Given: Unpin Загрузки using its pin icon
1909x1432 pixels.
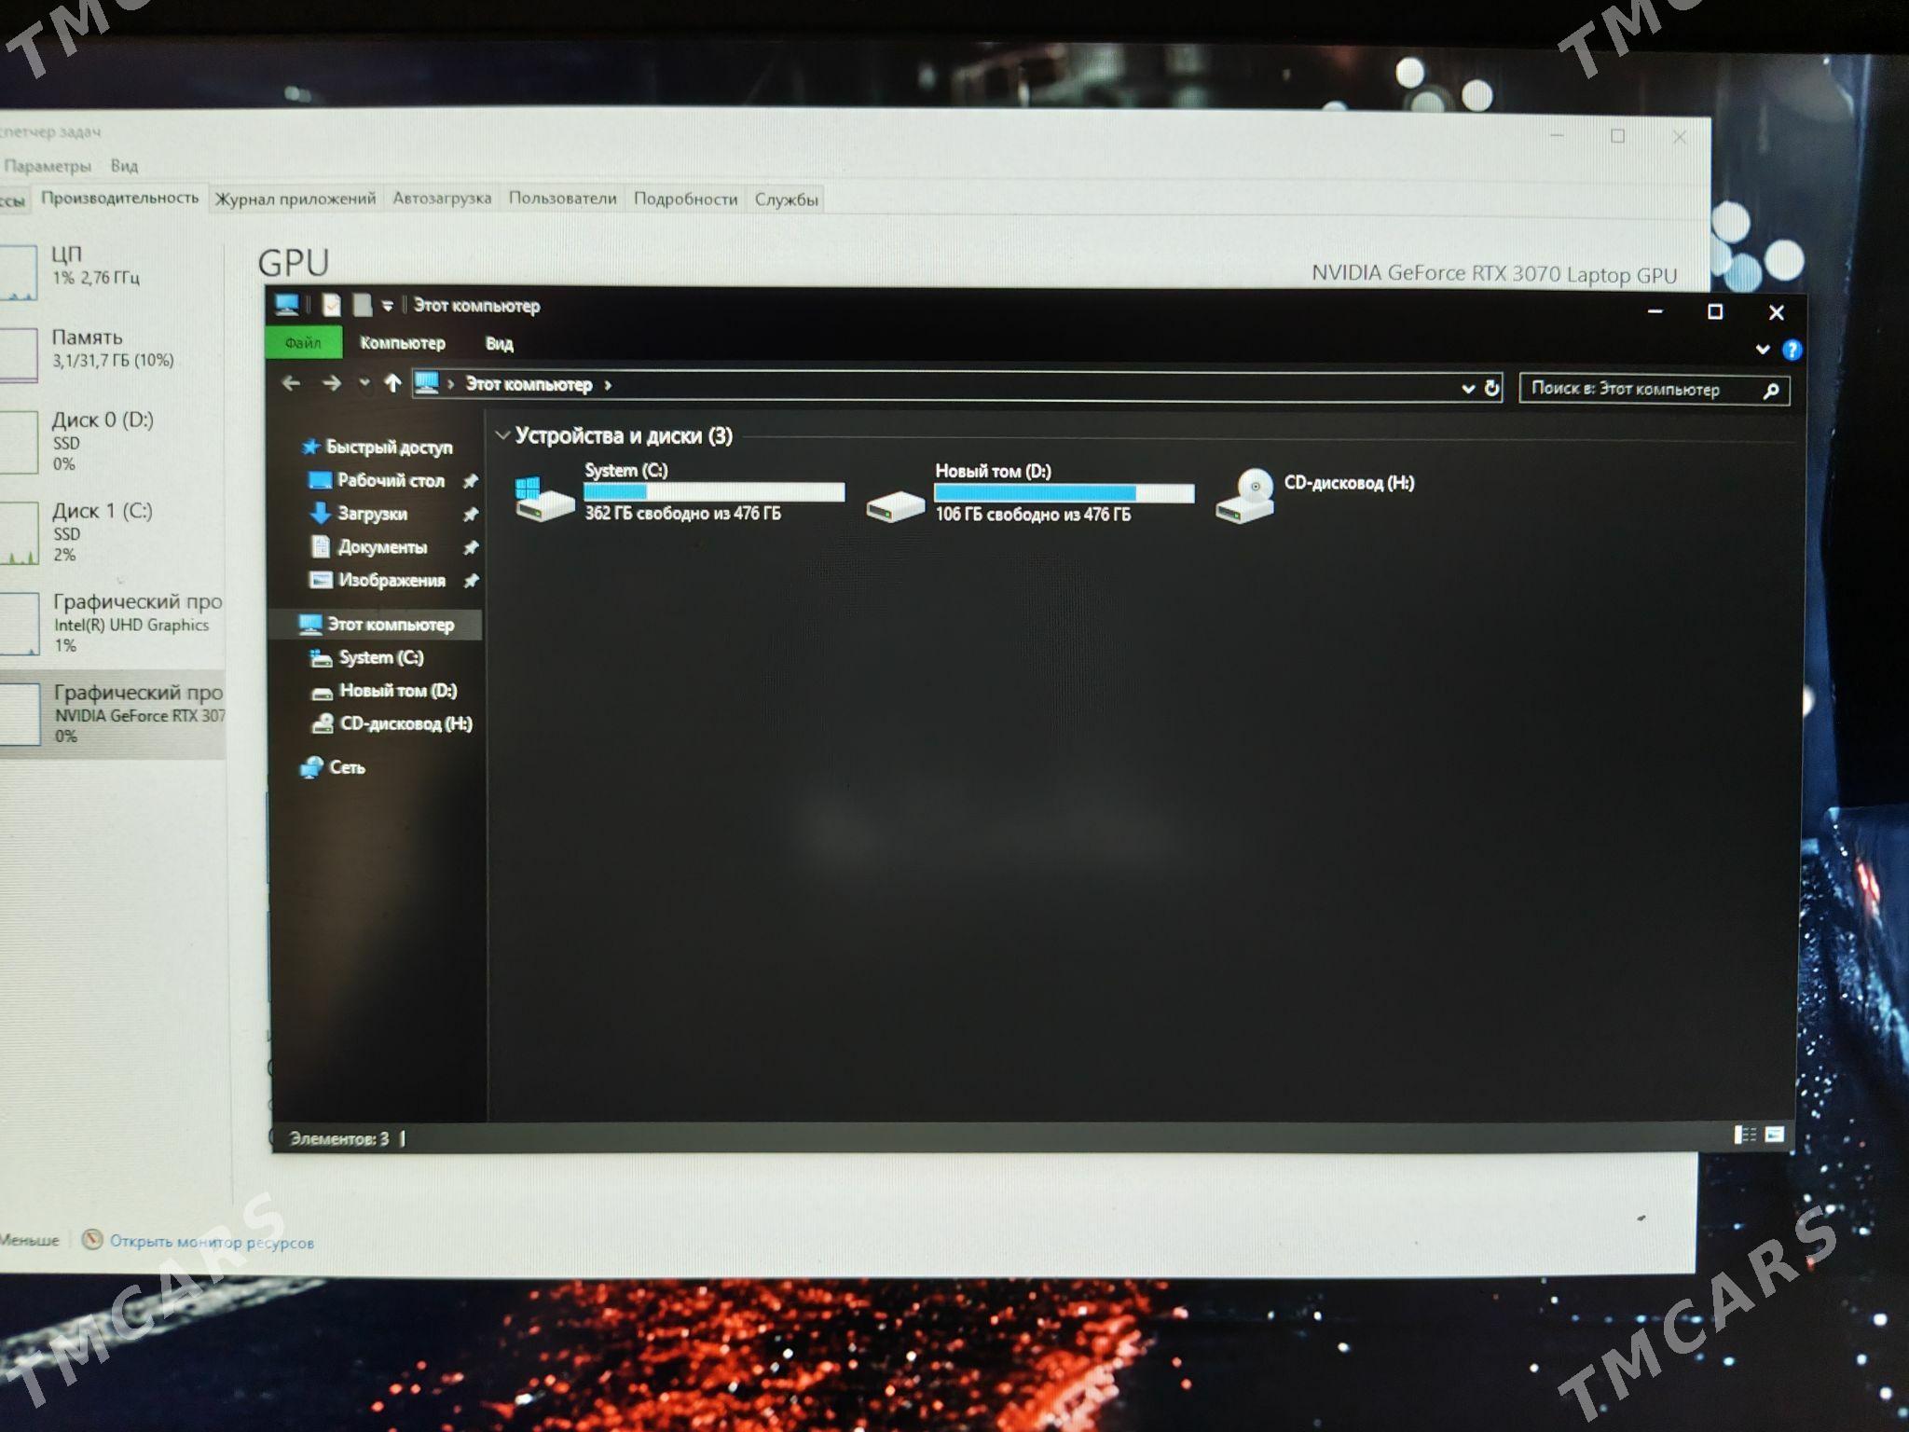Looking at the screenshot, I should (471, 515).
